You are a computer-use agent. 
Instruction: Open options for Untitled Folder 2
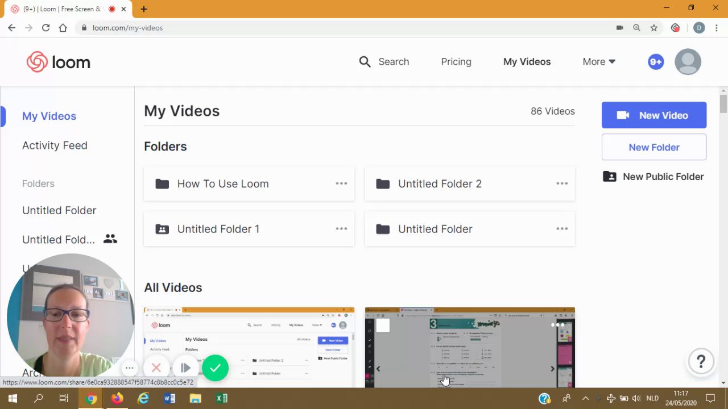562,183
